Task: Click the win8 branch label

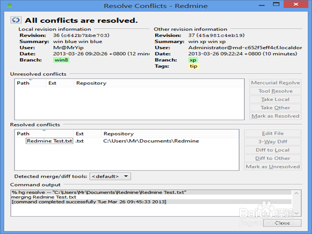Action: point(61,60)
